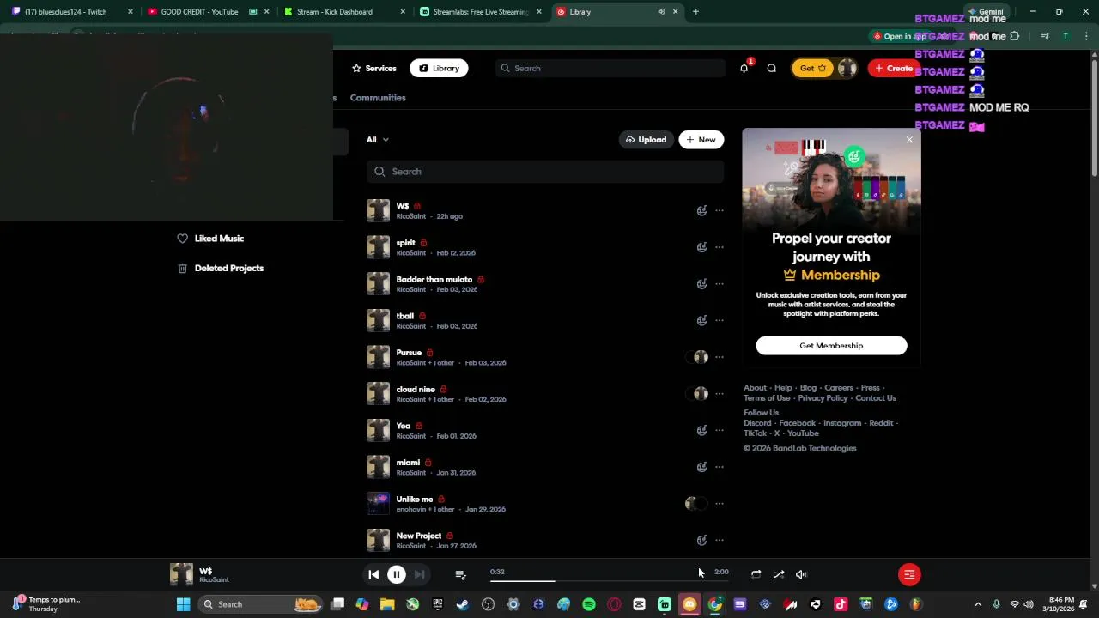Skip to next track in player
The height and width of the screenshot is (618, 1099).
pos(419,574)
